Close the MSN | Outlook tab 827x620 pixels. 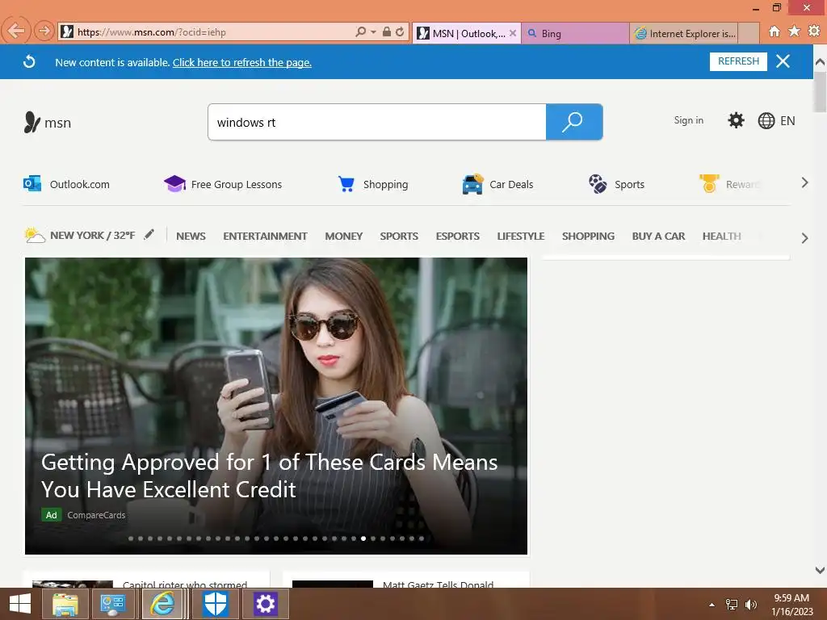click(x=513, y=32)
